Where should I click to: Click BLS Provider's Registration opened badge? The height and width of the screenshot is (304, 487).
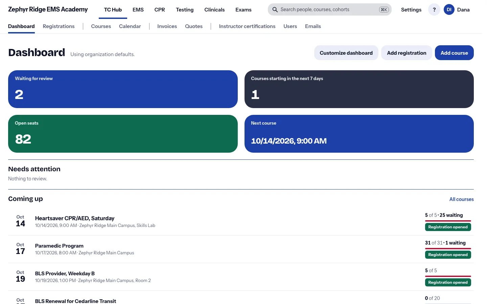click(x=448, y=282)
